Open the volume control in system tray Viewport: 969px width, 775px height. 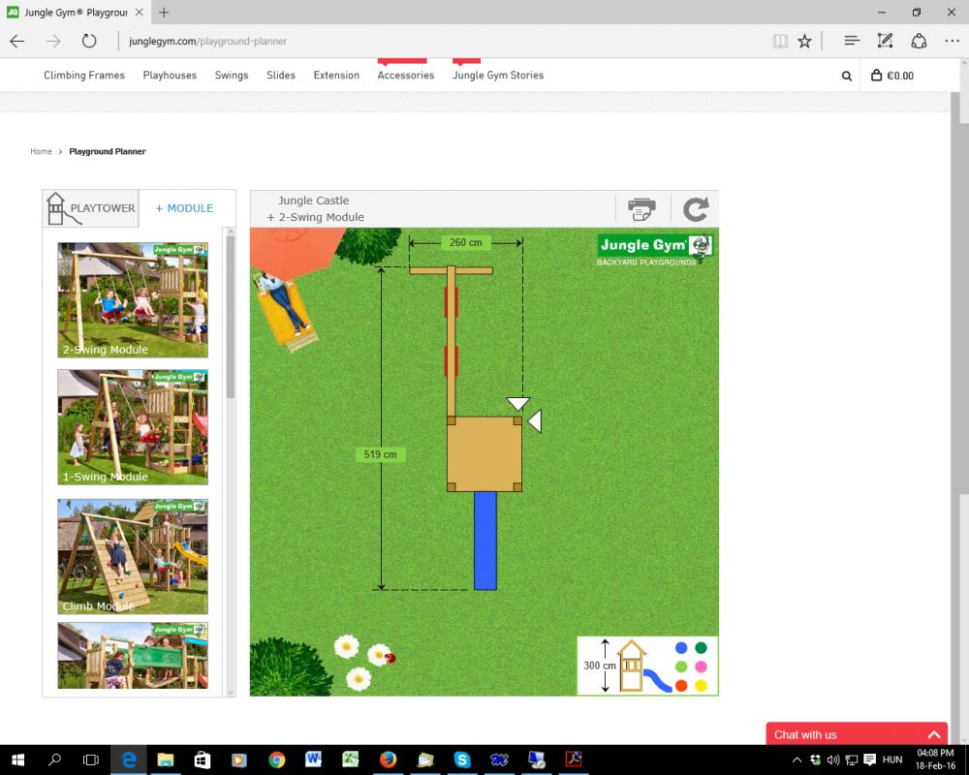pyautogui.click(x=833, y=759)
